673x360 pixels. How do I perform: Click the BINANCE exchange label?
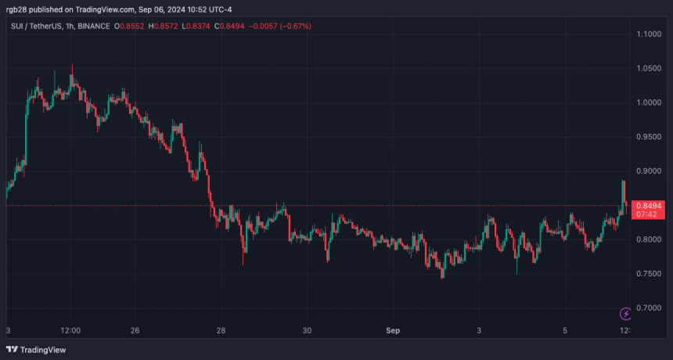(x=94, y=26)
